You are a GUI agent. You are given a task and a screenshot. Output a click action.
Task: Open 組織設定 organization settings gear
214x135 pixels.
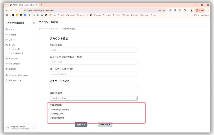7,69
